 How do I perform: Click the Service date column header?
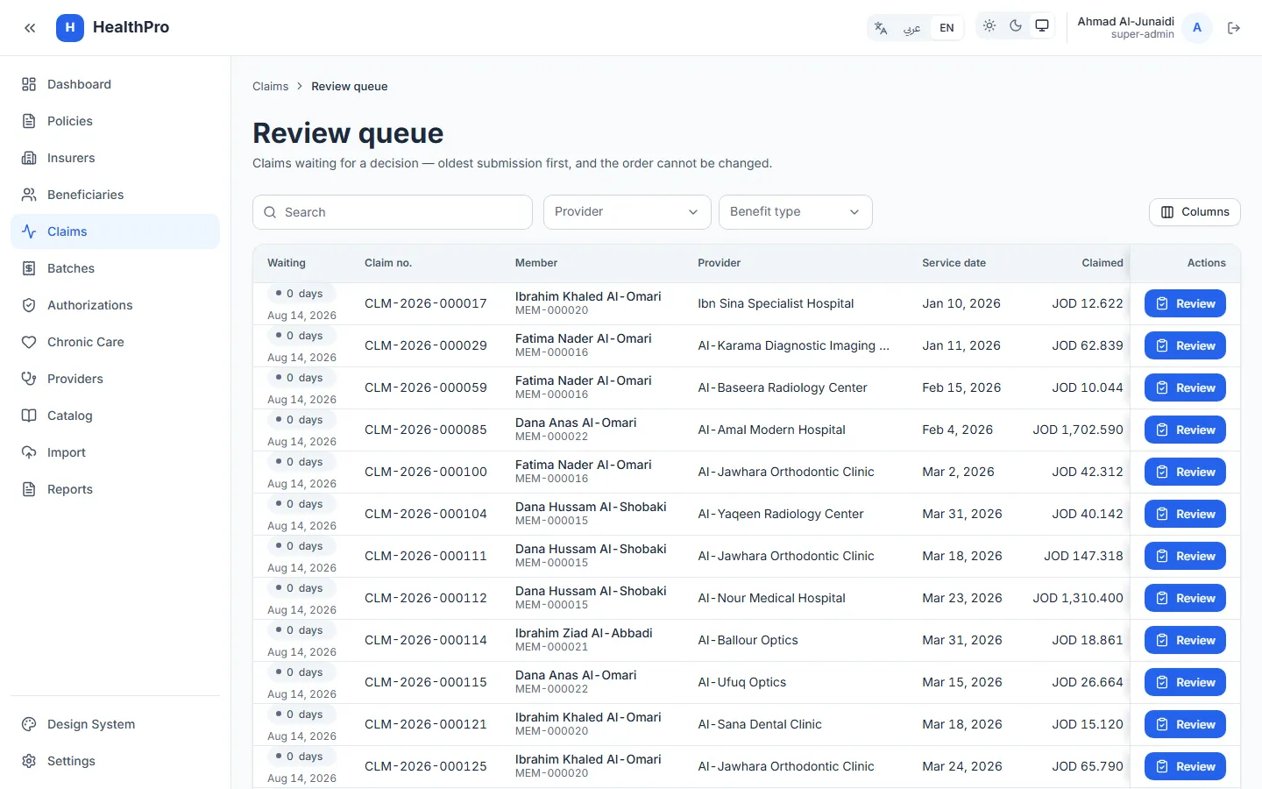(x=954, y=263)
